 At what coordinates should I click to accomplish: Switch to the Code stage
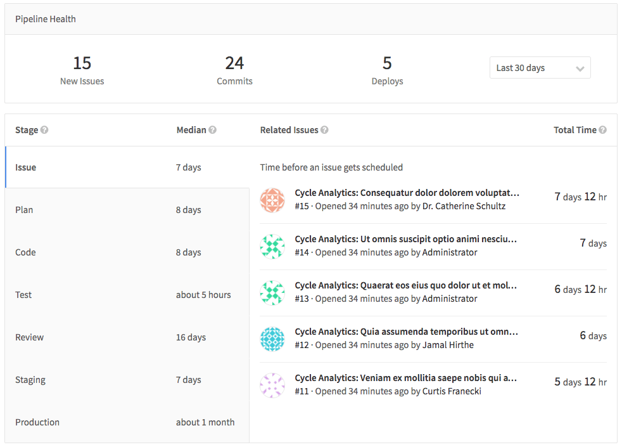point(25,252)
